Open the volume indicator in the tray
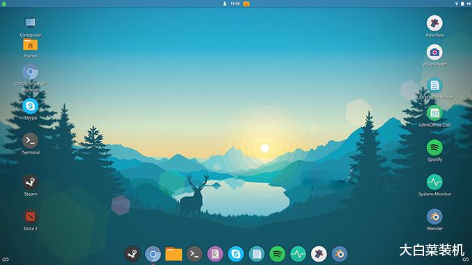This screenshot has height=265, width=472. (469, 3)
